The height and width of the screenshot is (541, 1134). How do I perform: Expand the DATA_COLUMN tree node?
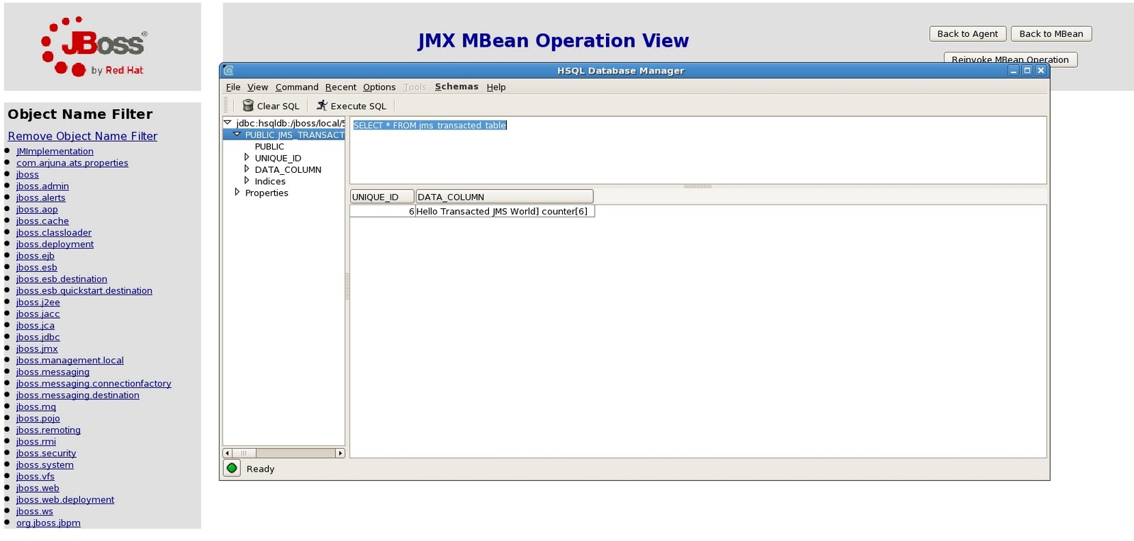(247, 169)
